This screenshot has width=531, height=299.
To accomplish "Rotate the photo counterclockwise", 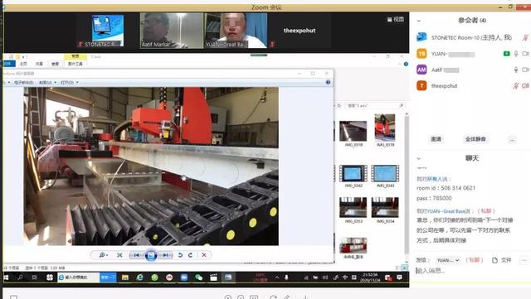I will pyautogui.click(x=180, y=255).
